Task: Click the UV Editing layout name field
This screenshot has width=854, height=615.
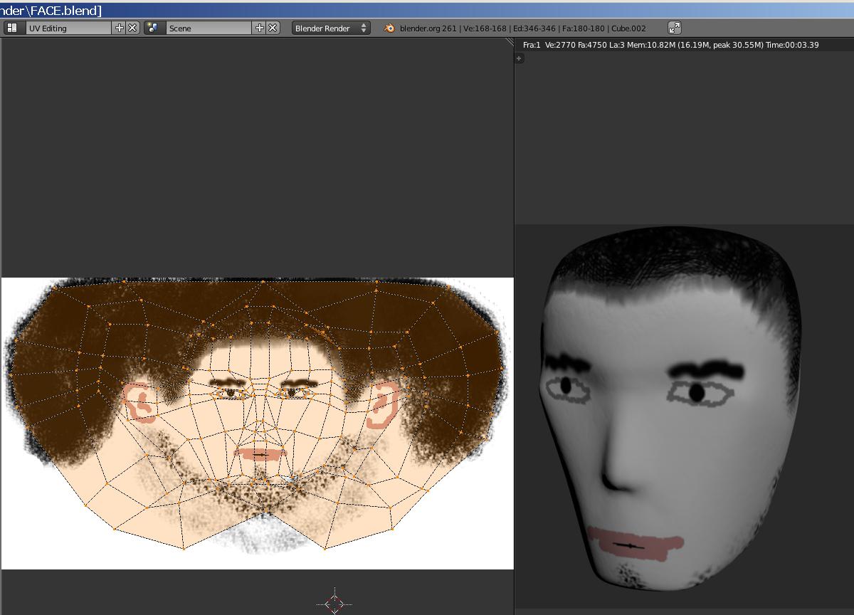Action: (x=68, y=28)
